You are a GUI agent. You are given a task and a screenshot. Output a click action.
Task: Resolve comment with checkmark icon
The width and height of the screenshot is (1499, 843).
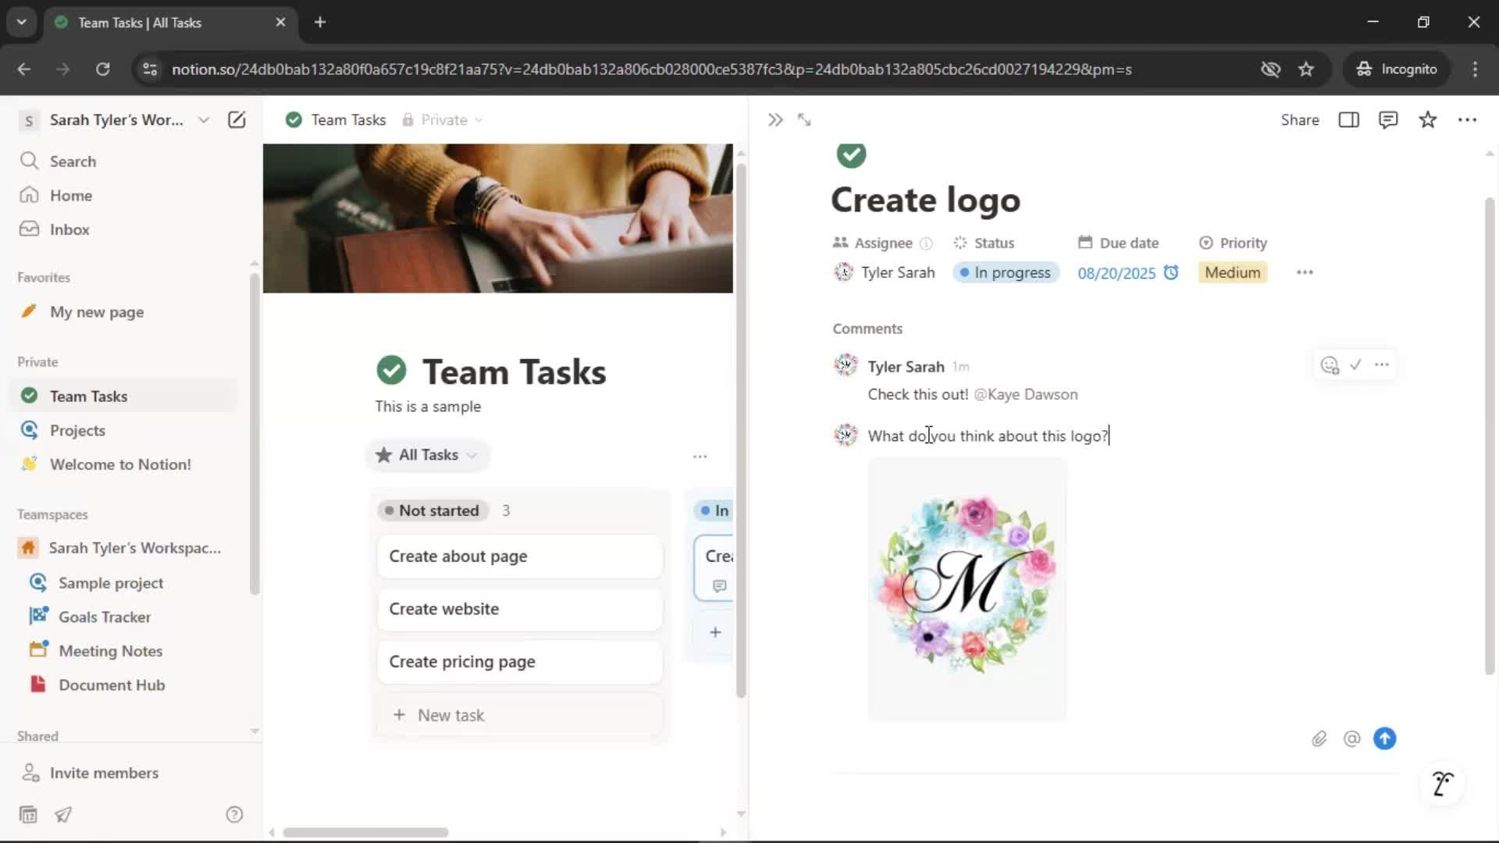(x=1356, y=365)
